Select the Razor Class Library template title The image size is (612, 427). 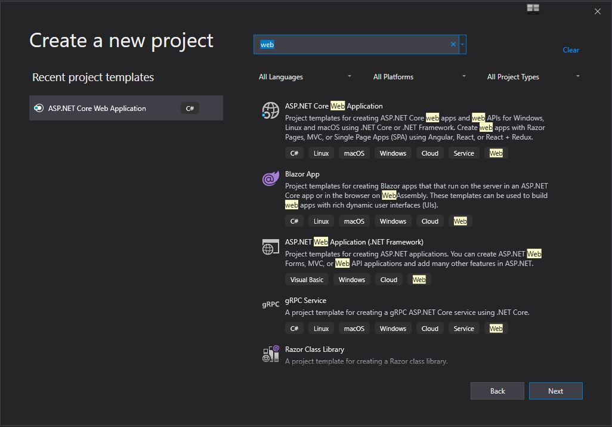click(x=314, y=349)
